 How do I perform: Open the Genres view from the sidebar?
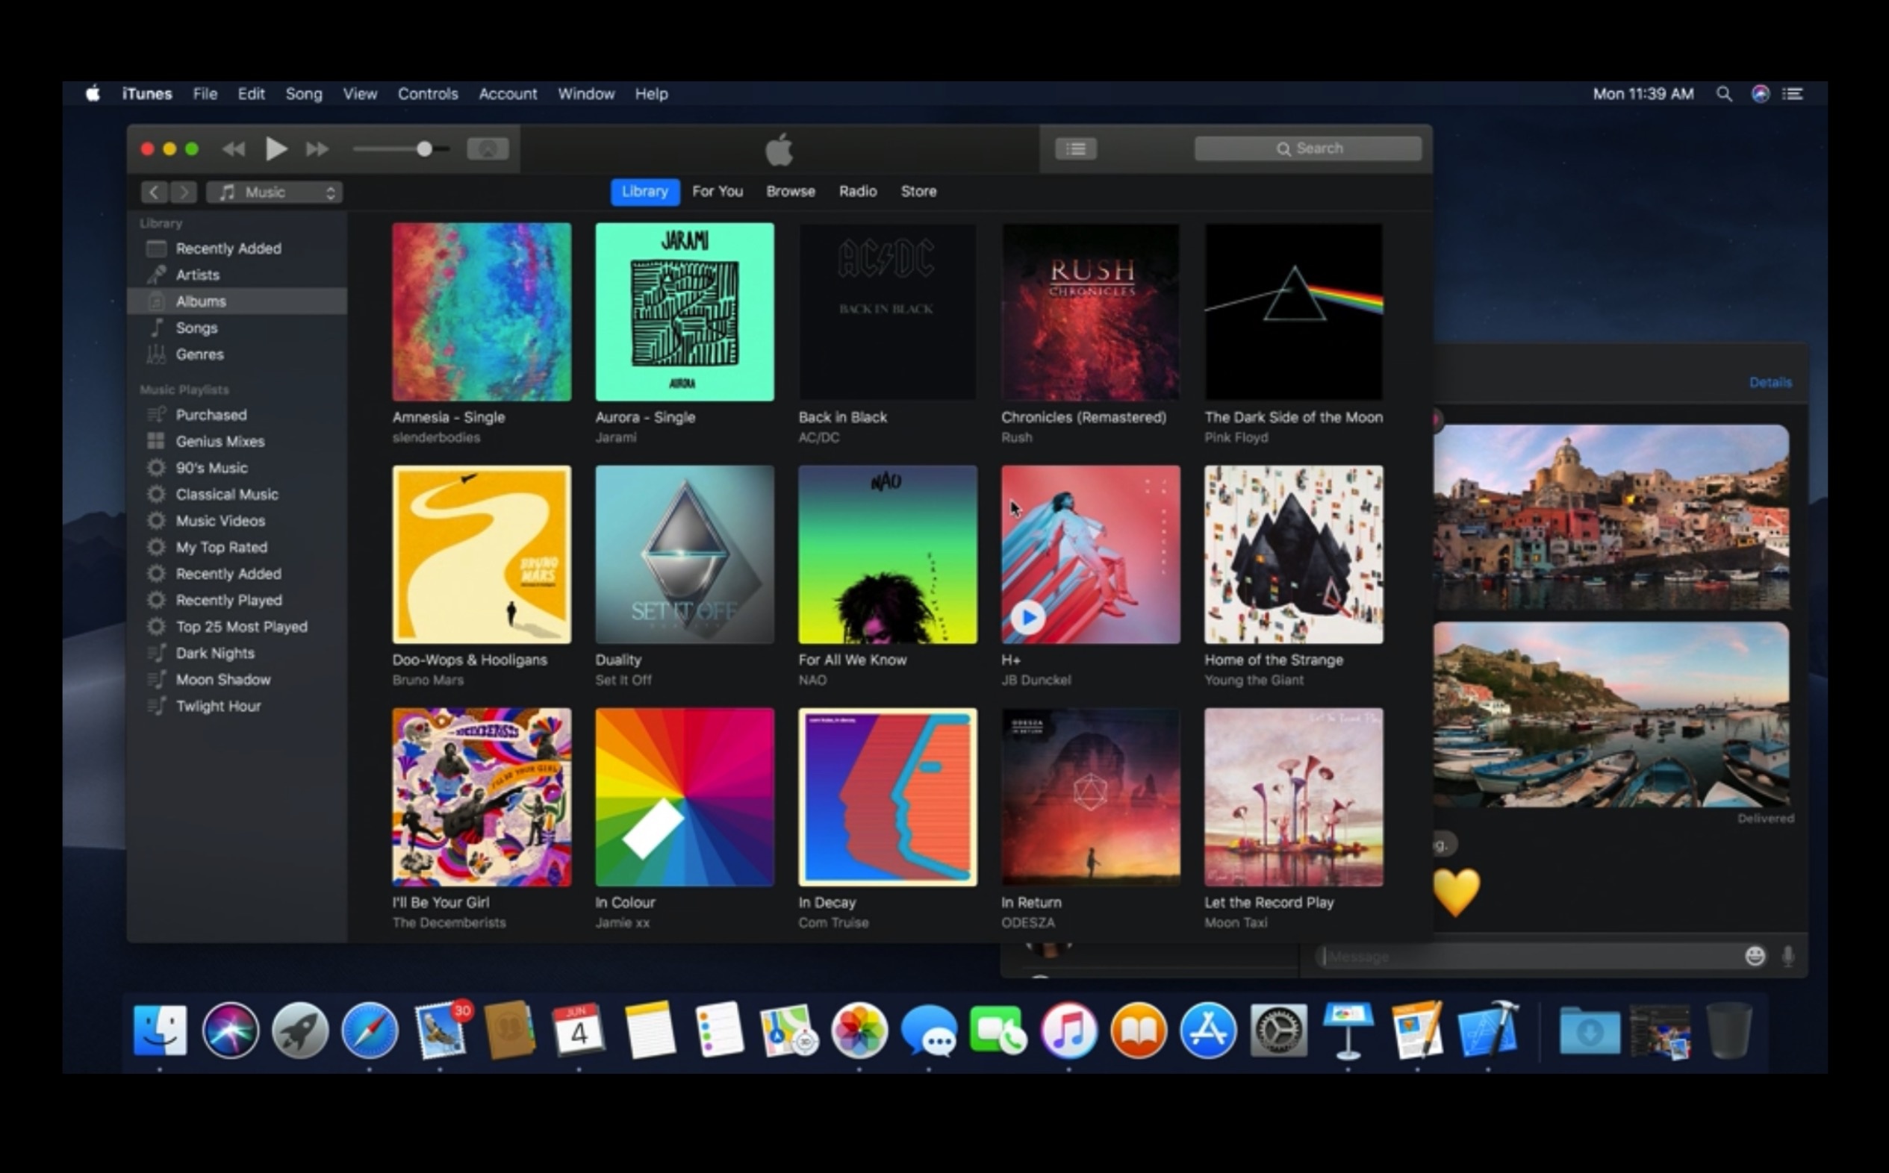point(199,354)
